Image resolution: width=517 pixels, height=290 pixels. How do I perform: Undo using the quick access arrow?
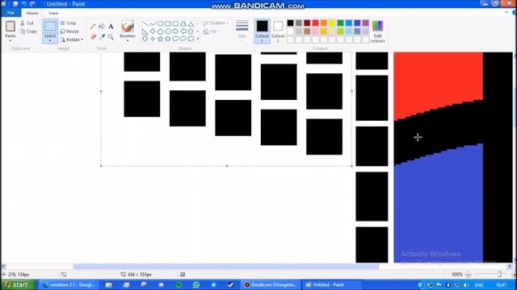(24, 4)
